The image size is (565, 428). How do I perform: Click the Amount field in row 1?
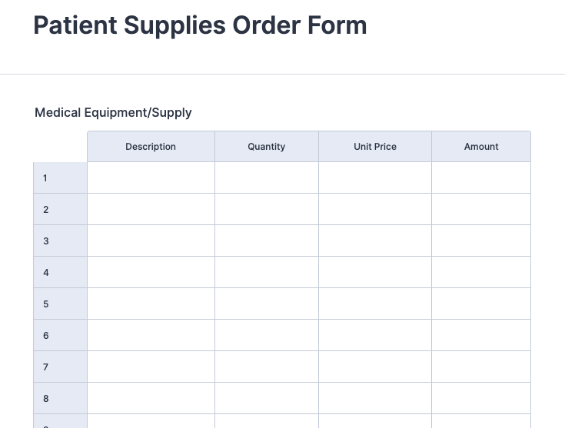click(x=481, y=178)
